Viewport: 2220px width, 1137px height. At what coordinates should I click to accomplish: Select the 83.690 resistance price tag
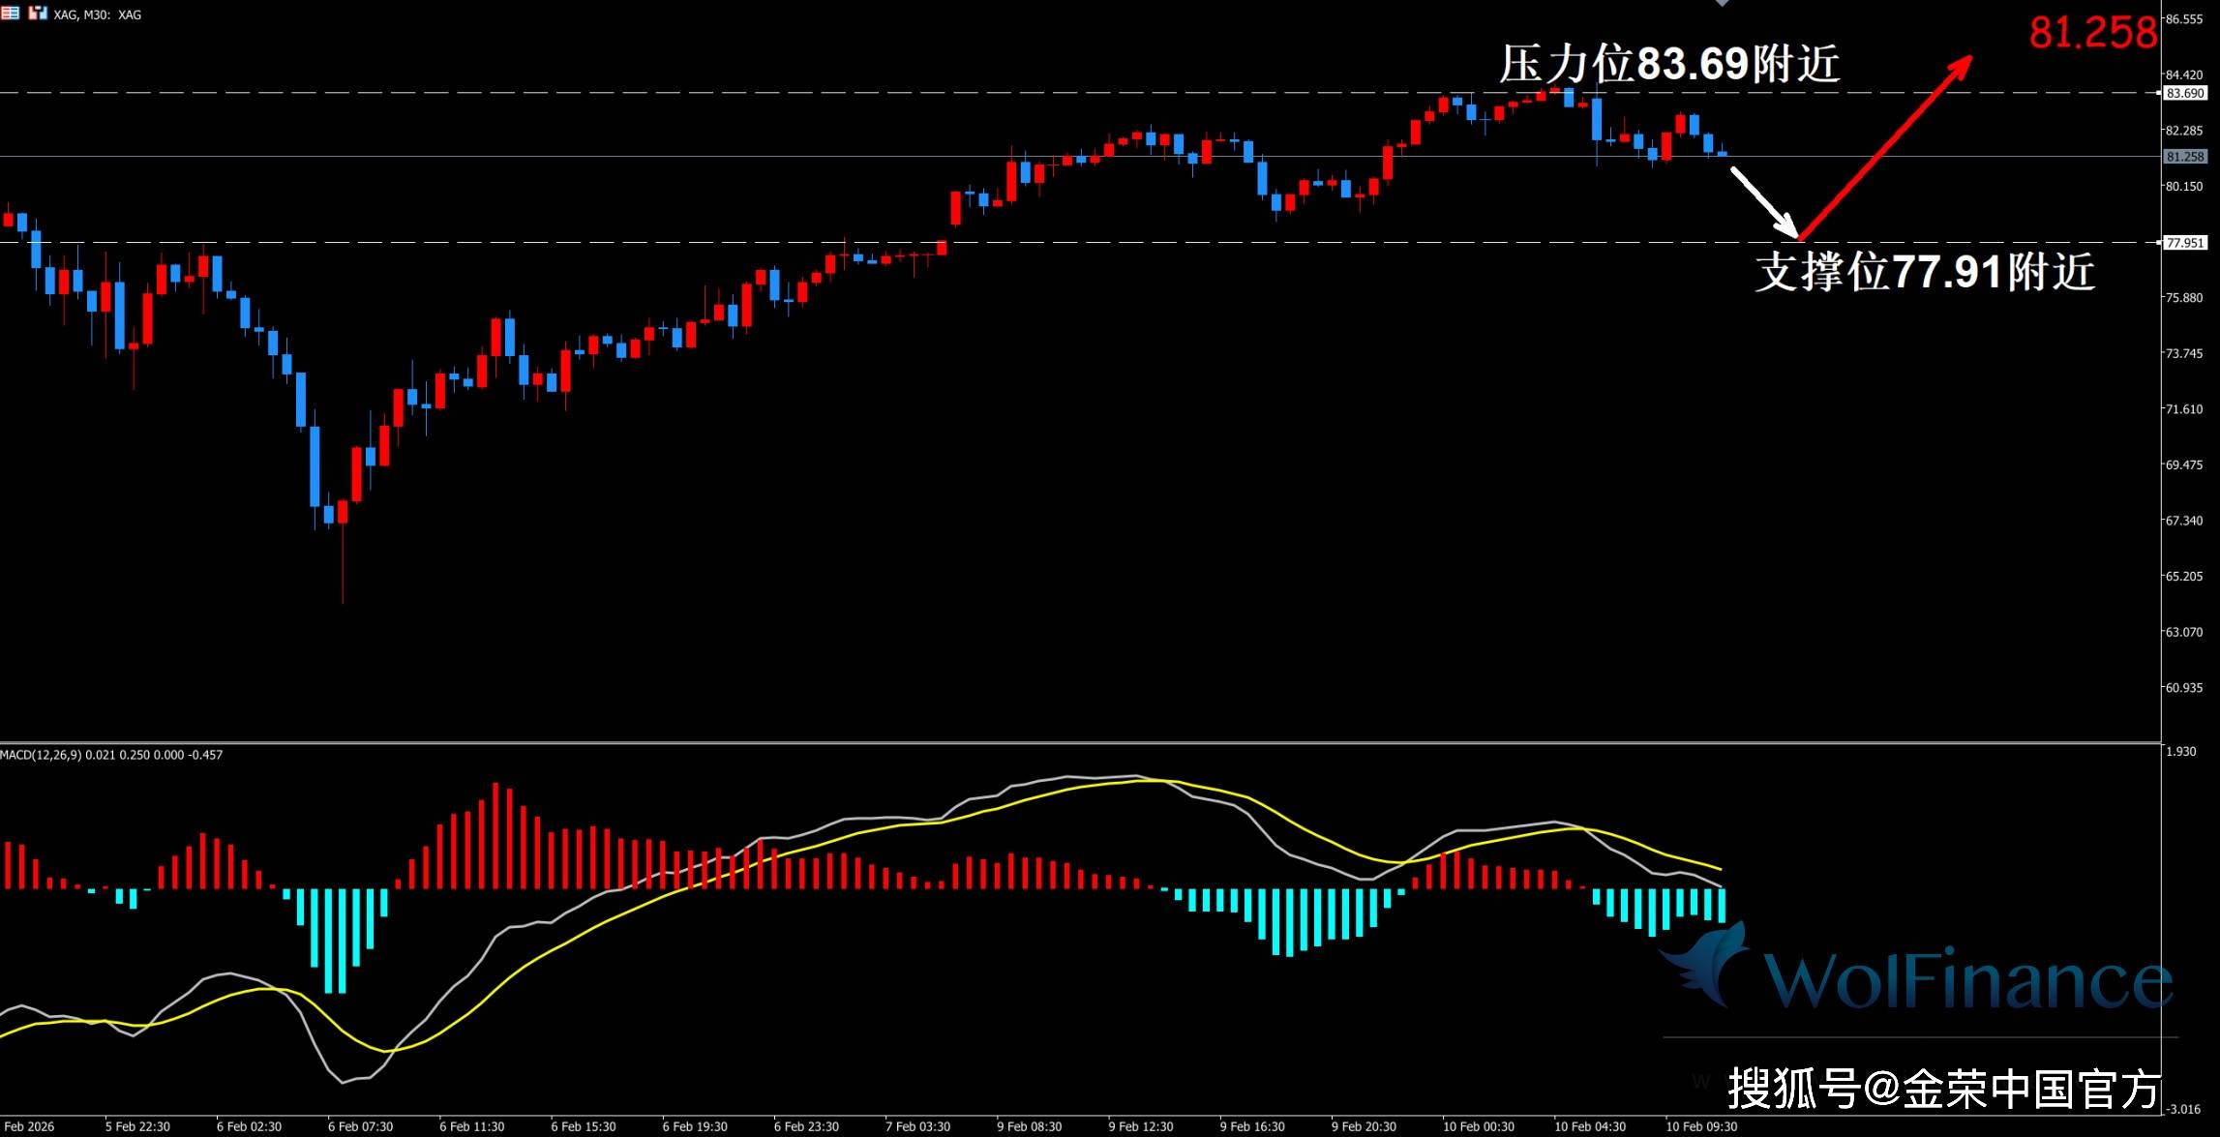click(x=2185, y=94)
